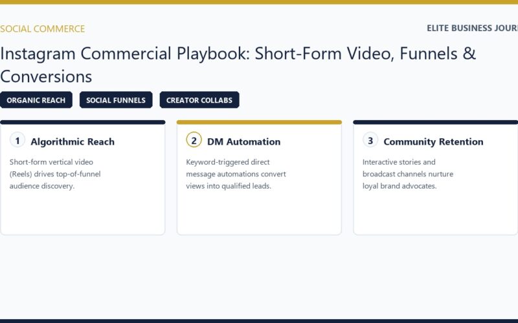Screen dimensions: 518x323
Task: Click the Keyword-triggered direct message description
Action: pyautogui.click(x=236, y=174)
